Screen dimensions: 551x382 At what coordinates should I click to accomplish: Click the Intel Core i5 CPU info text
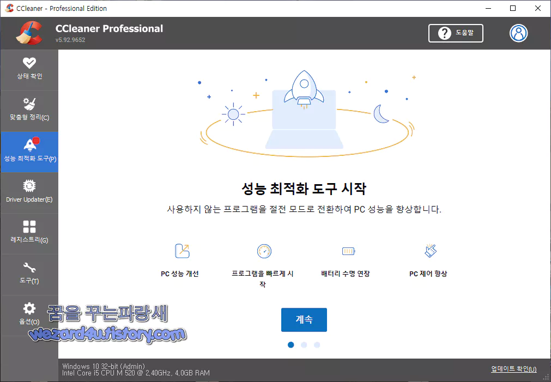(136, 373)
